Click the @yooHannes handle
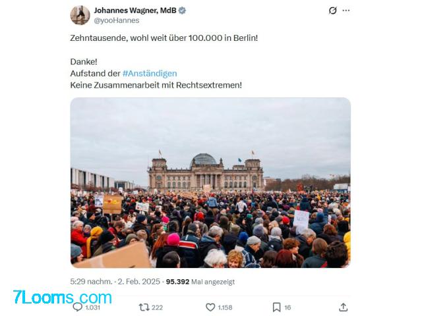Screen dimensions: 422x316 tap(116, 20)
